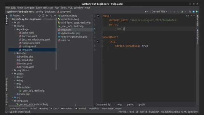Open the TODO tool window
Screen dimensions: 204x115
[55, 109]
